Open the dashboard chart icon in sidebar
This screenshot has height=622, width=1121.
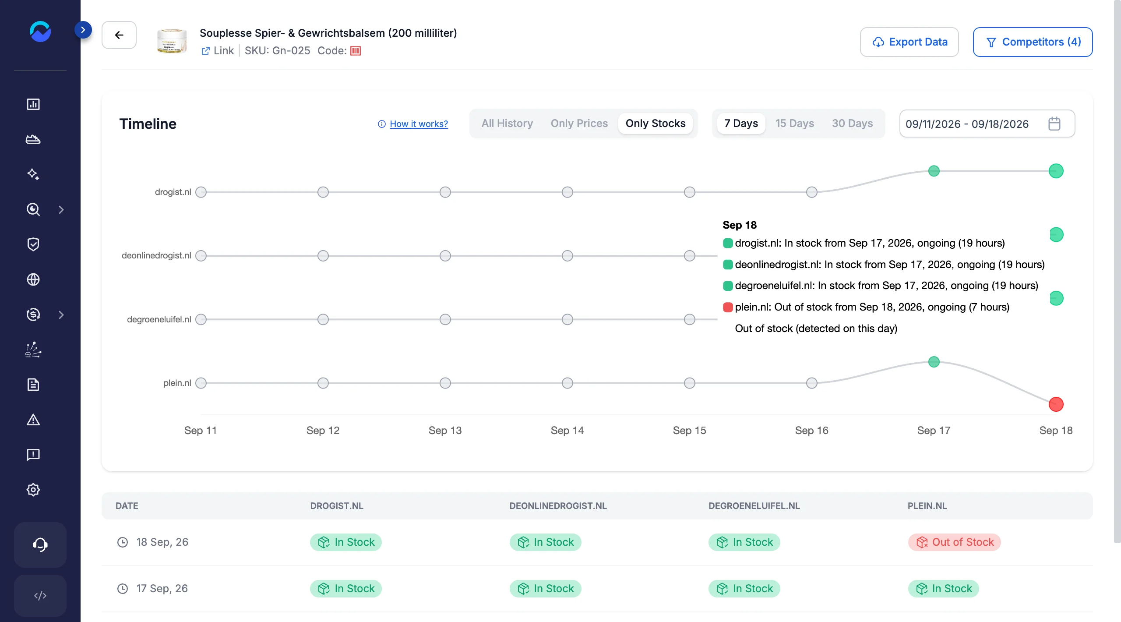tap(33, 104)
